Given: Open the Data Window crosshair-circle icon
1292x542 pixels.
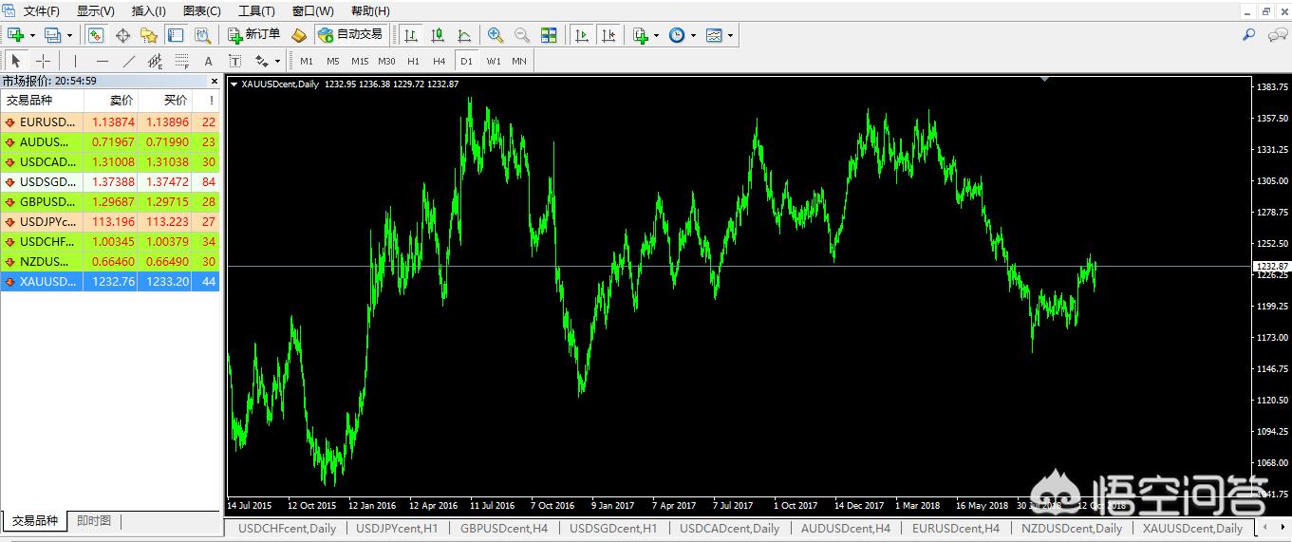Looking at the screenshot, I should (x=122, y=35).
